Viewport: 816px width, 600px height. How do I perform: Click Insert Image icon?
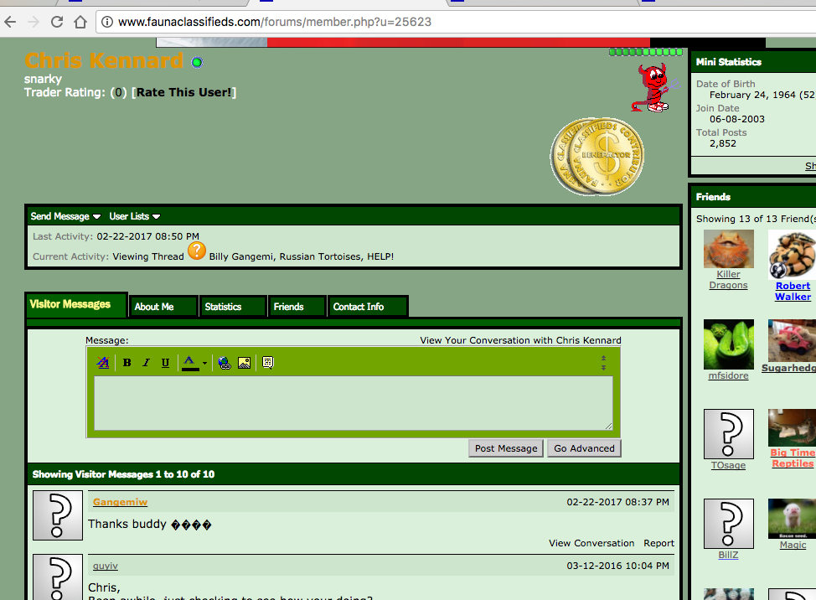pos(244,363)
